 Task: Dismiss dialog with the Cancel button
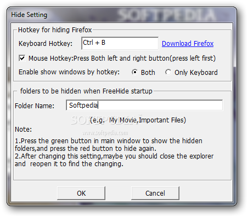click(155, 193)
